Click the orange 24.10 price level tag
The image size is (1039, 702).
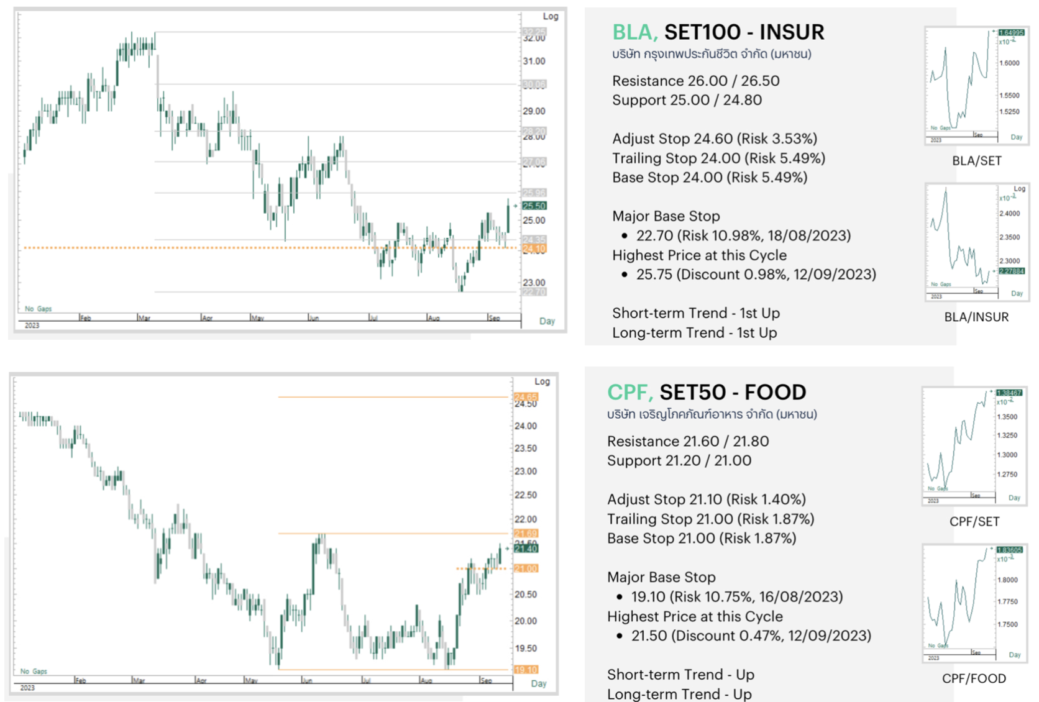click(x=534, y=249)
